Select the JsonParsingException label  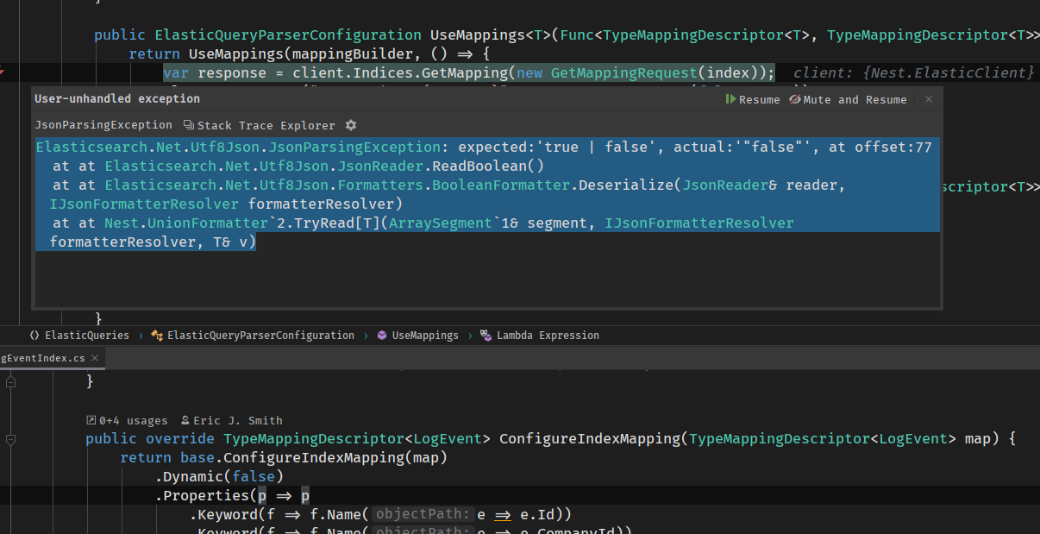(x=103, y=125)
